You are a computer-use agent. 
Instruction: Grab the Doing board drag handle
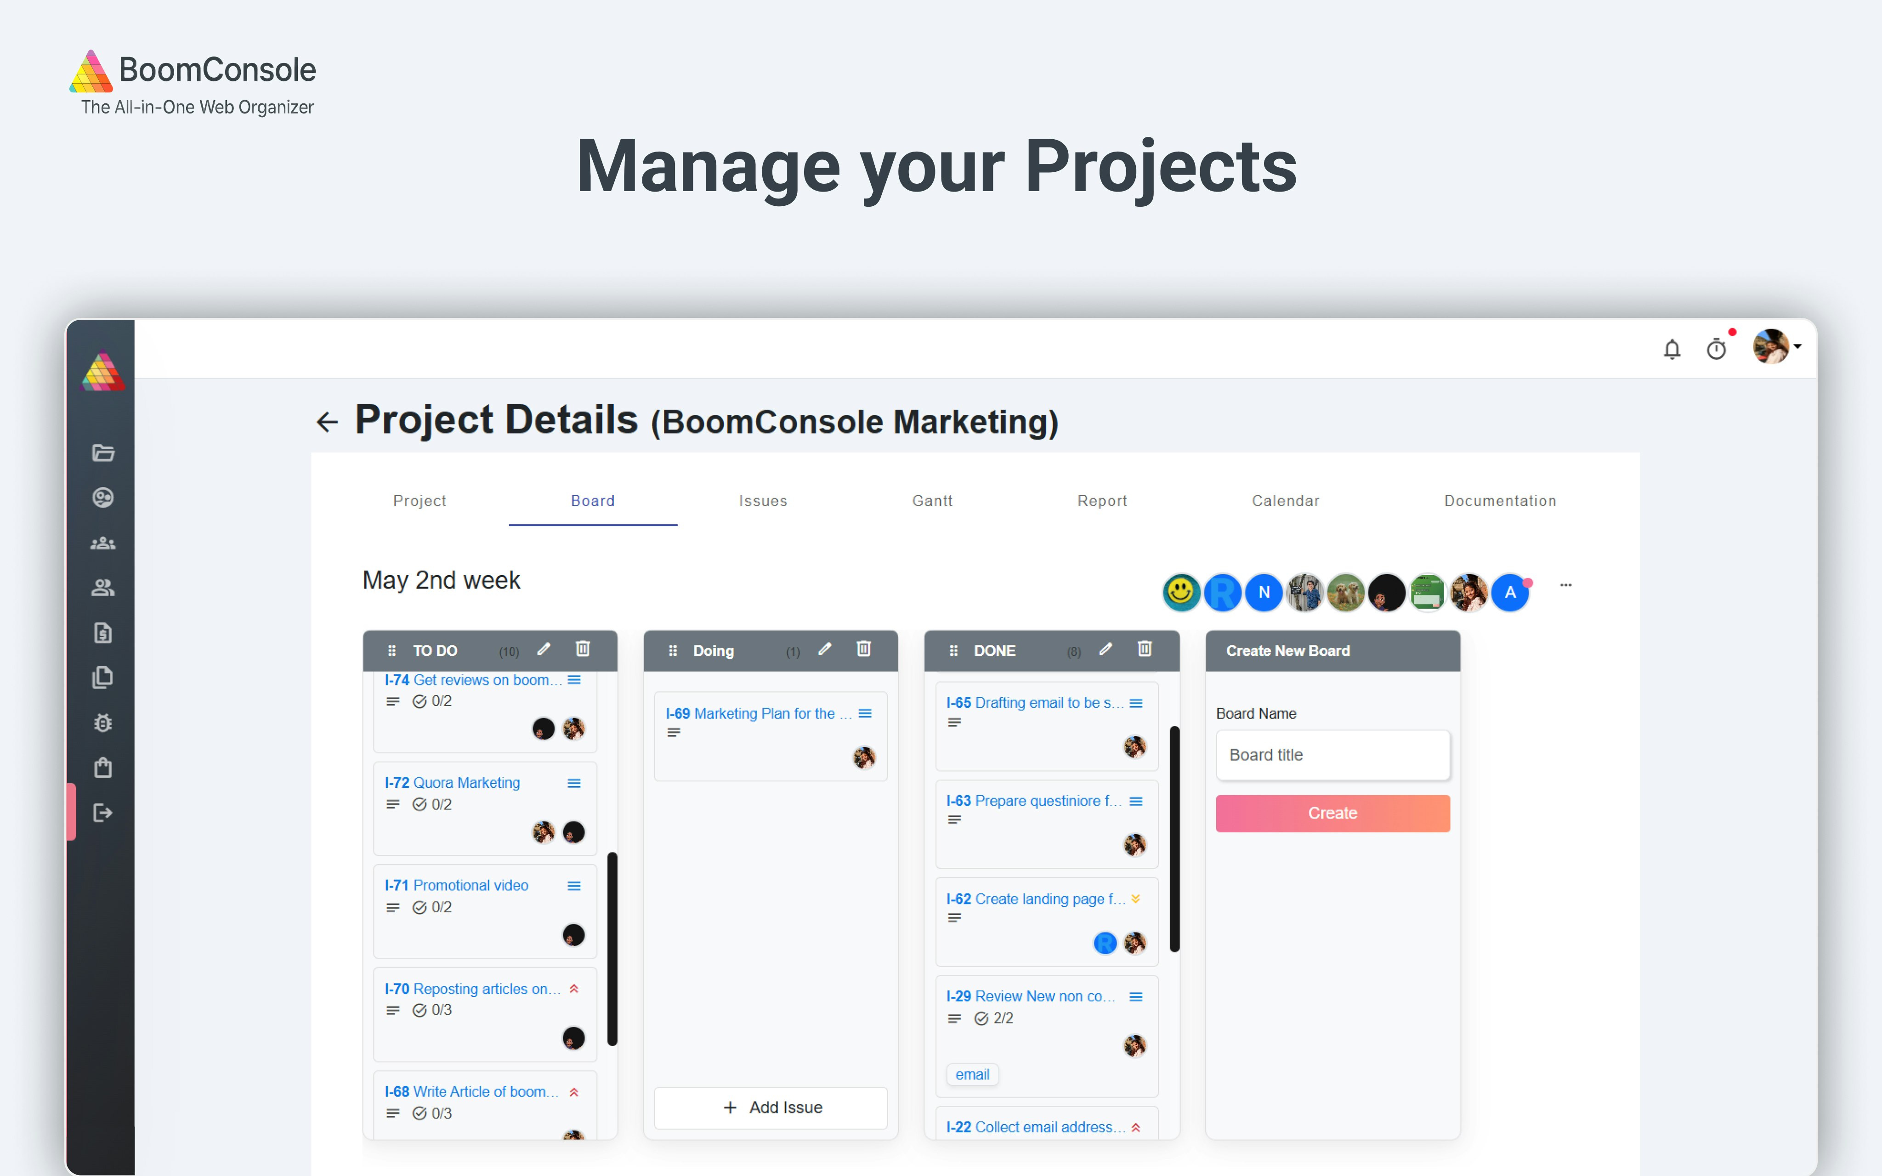click(x=673, y=651)
